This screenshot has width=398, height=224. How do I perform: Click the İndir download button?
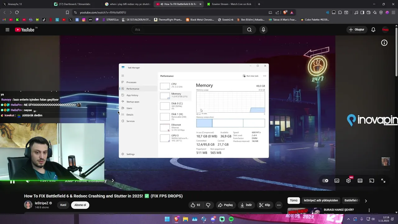246,205
